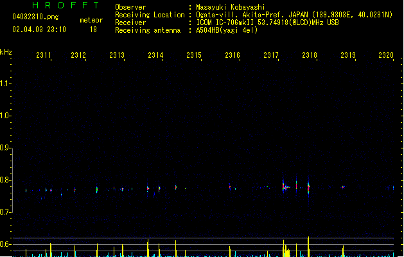Image resolution: width=404 pixels, height=257 pixels.
Task: Click time marker 2317
Action: (271, 55)
